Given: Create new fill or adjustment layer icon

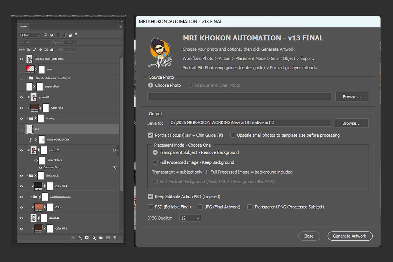Looking at the screenshot, I should tap(94, 238).
